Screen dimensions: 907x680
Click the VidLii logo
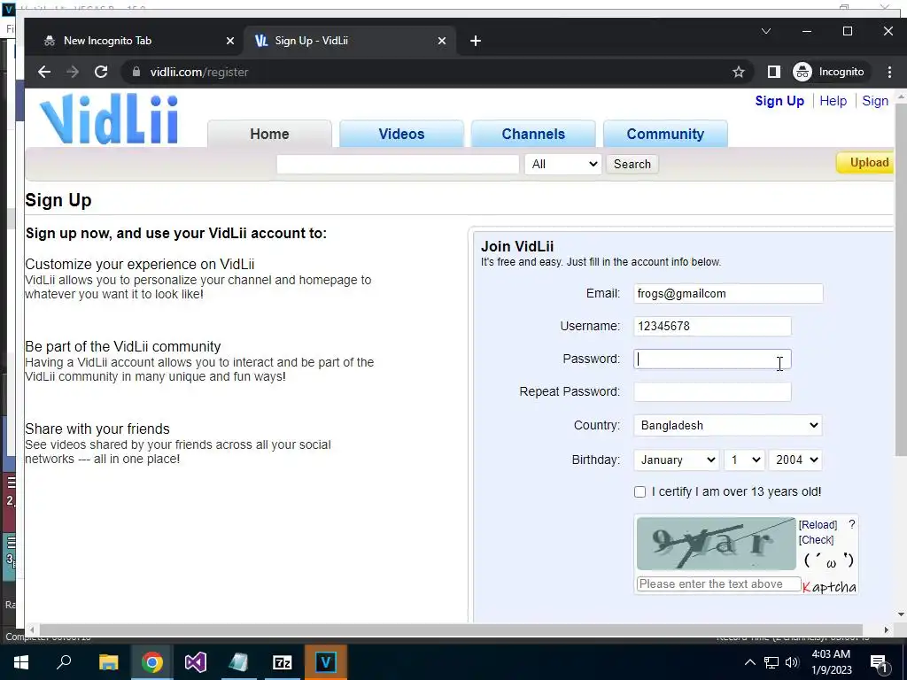pos(109,119)
